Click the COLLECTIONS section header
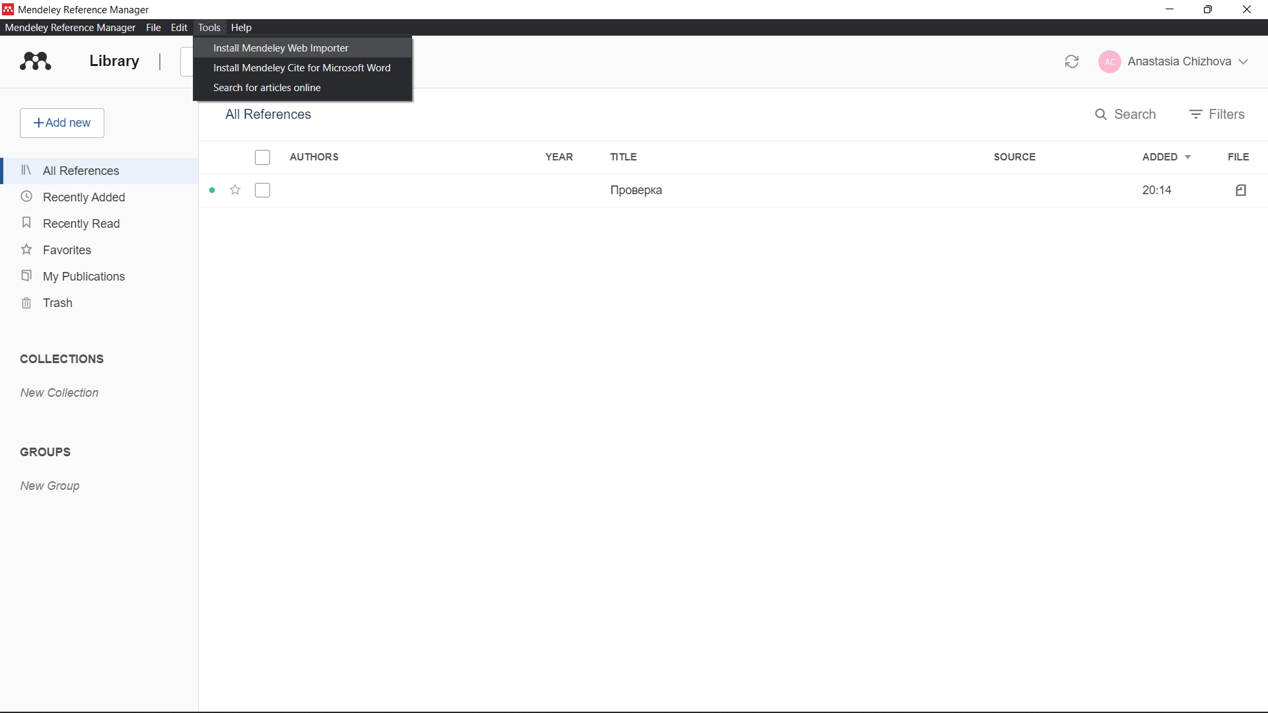This screenshot has width=1268, height=713. 61,359
